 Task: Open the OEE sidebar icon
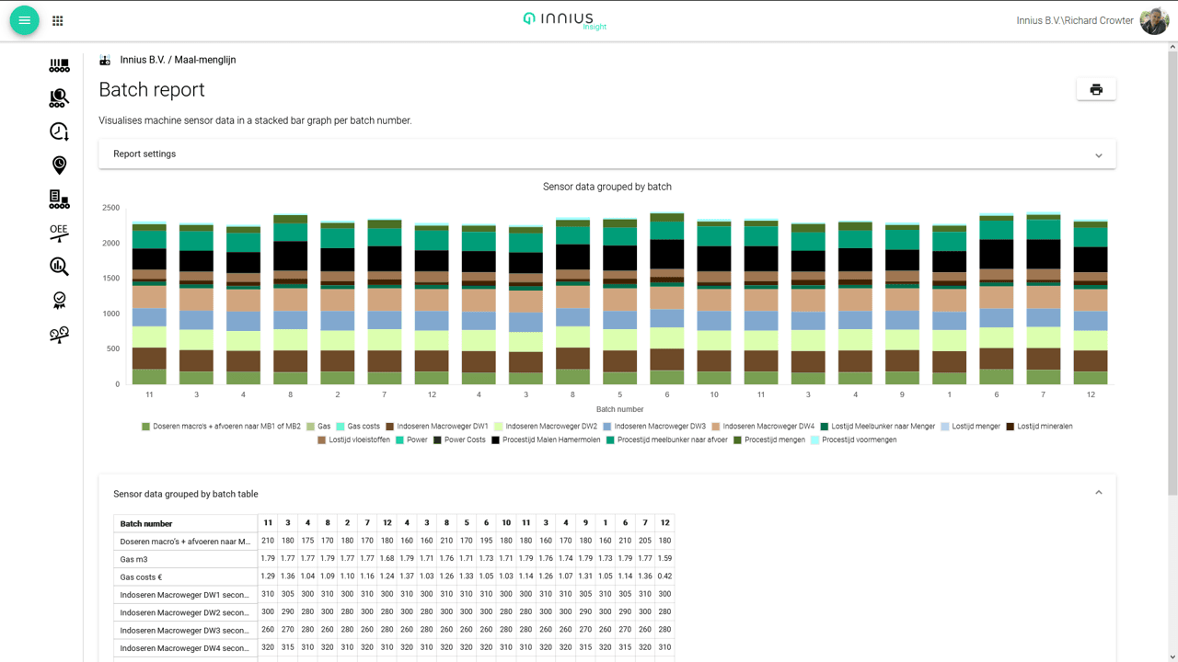pos(59,233)
